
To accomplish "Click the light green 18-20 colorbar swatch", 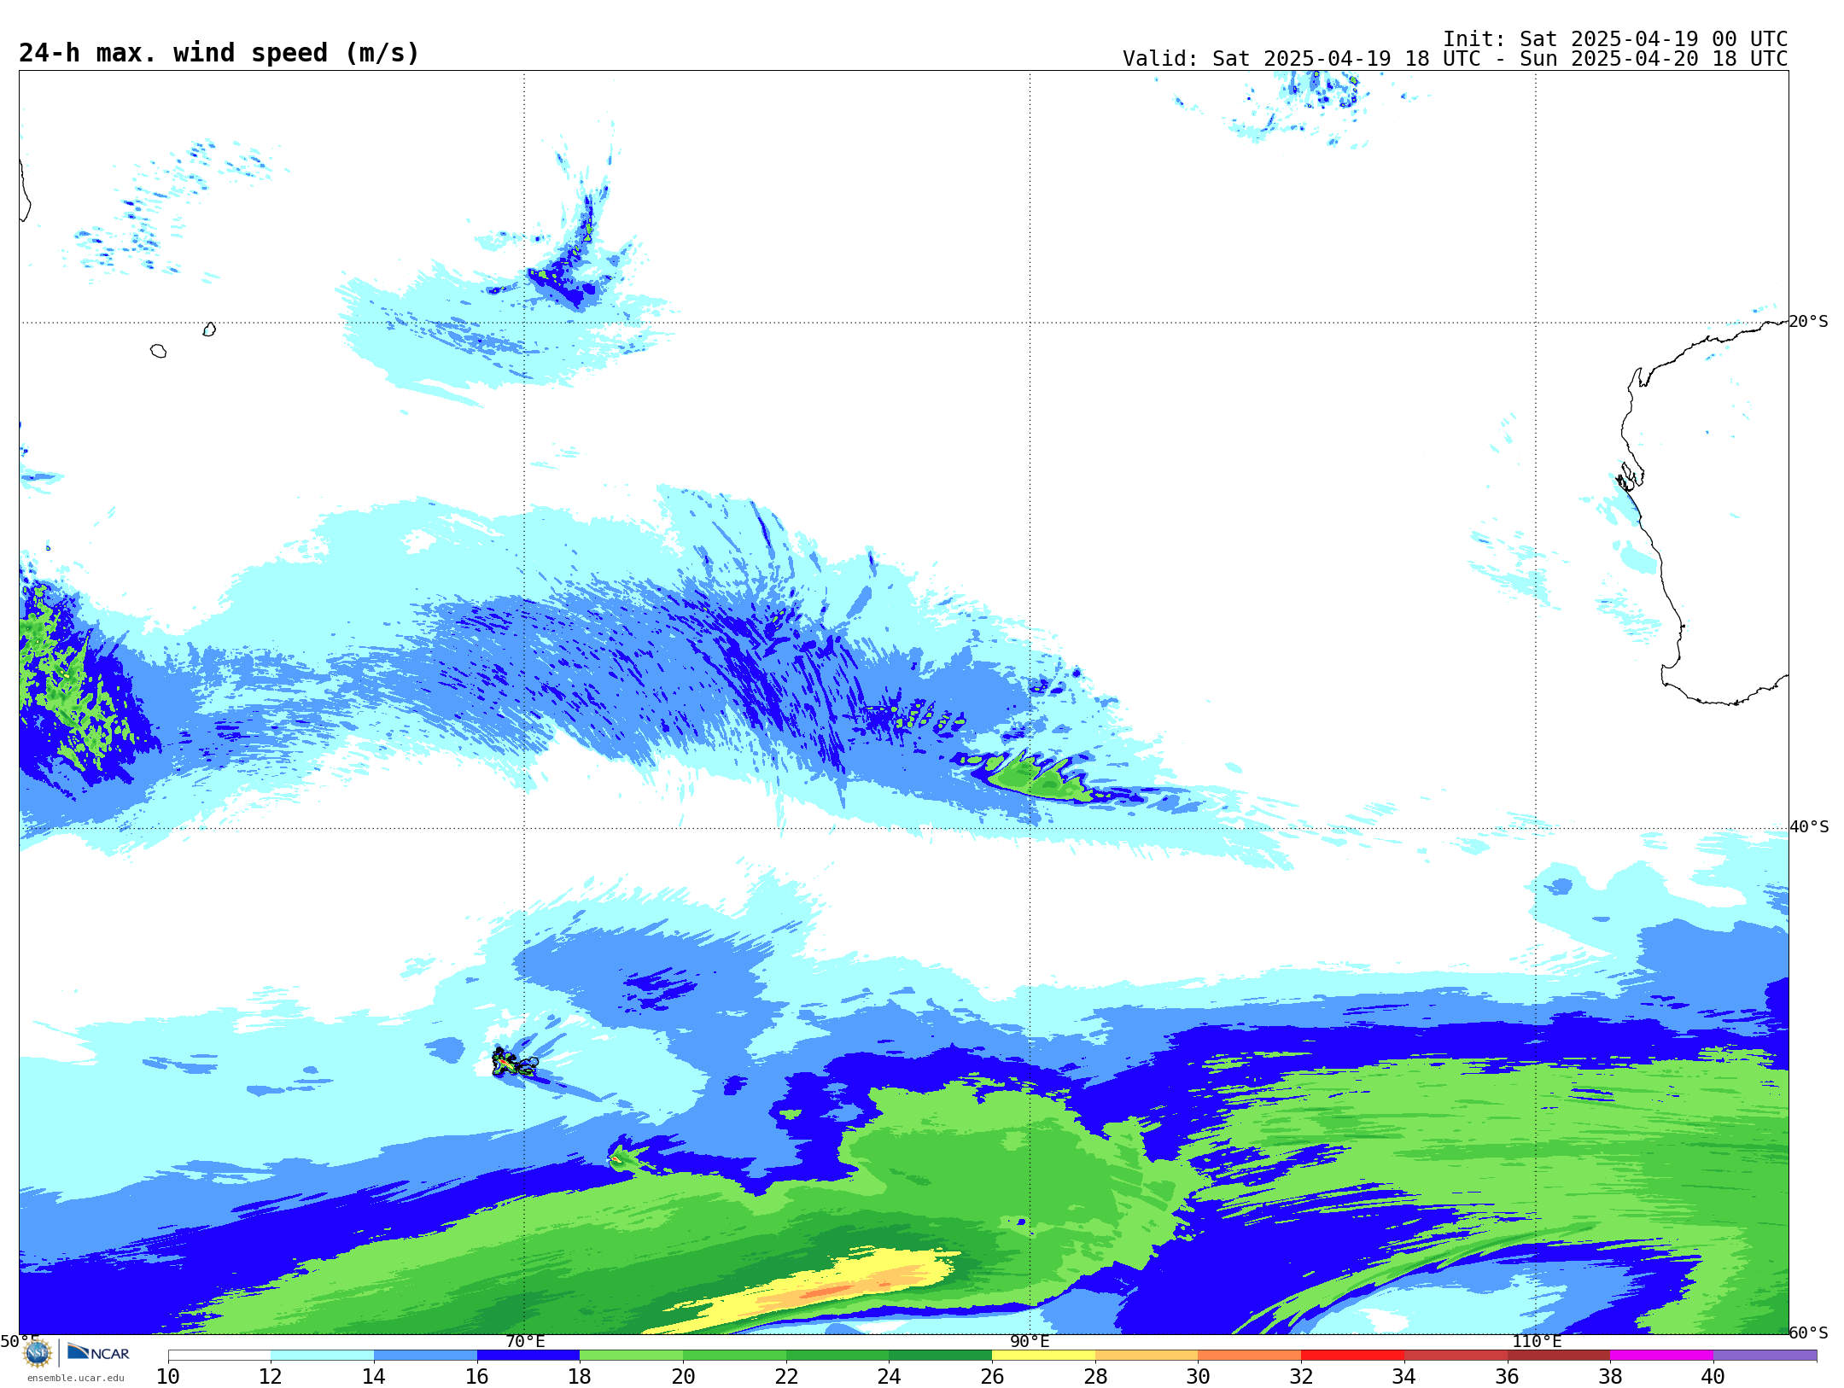I will 631,1356.
